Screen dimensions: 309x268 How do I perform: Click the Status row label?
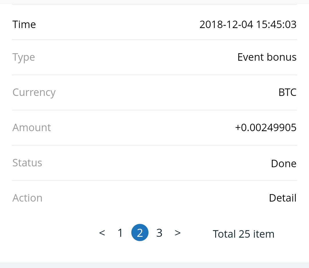(x=27, y=163)
